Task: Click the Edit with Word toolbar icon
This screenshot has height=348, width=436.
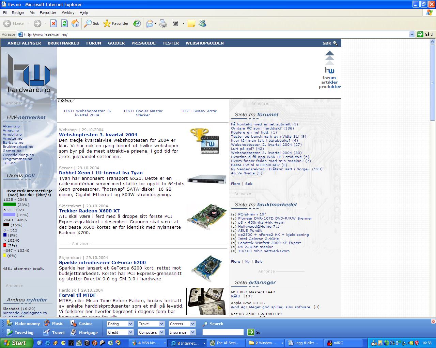Action: (x=175, y=23)
